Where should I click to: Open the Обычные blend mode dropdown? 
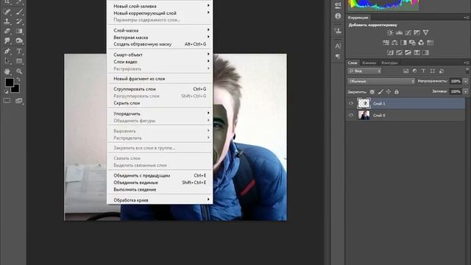(x=381, y=81)
